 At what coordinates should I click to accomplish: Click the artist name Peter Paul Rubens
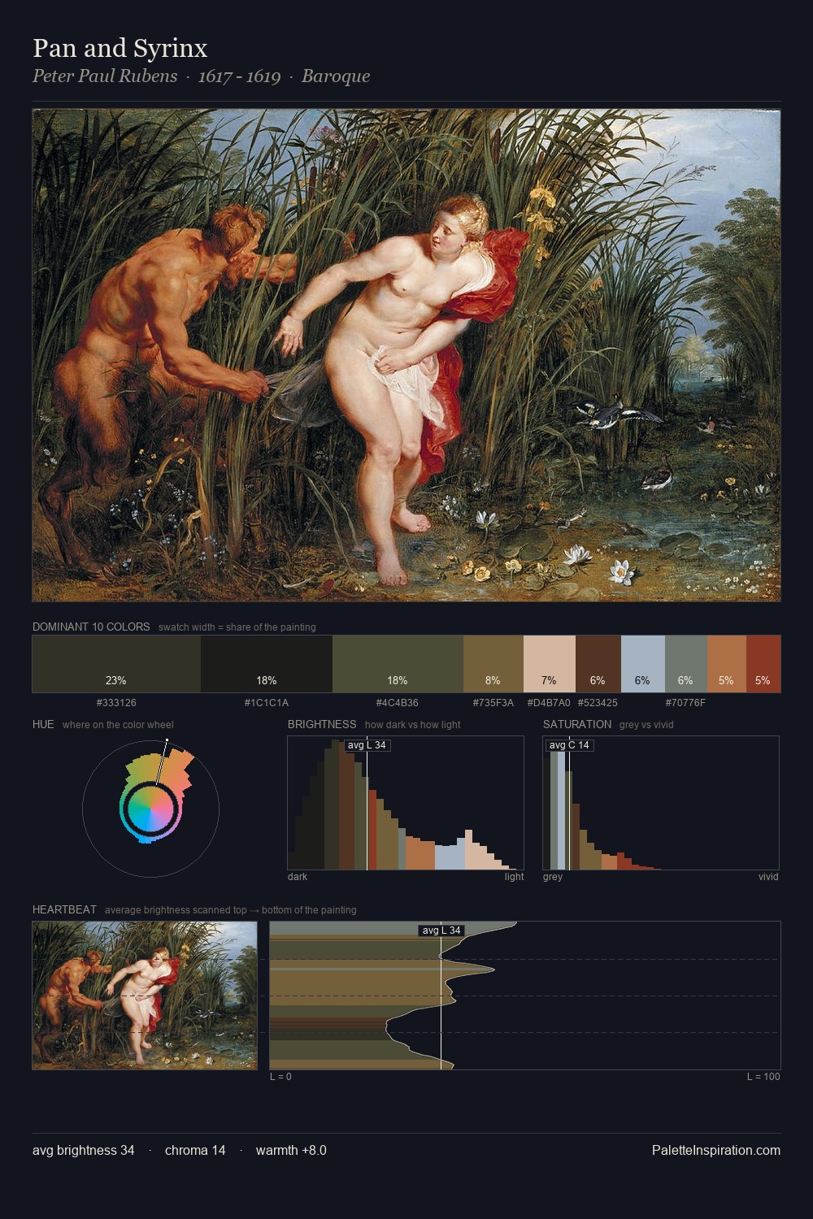coord(105,76)
